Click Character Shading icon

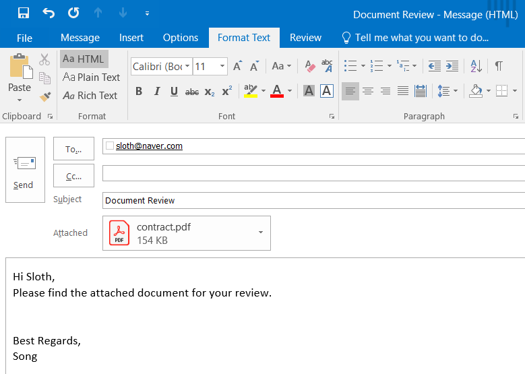pyautogui.click(x=309, y=91)
